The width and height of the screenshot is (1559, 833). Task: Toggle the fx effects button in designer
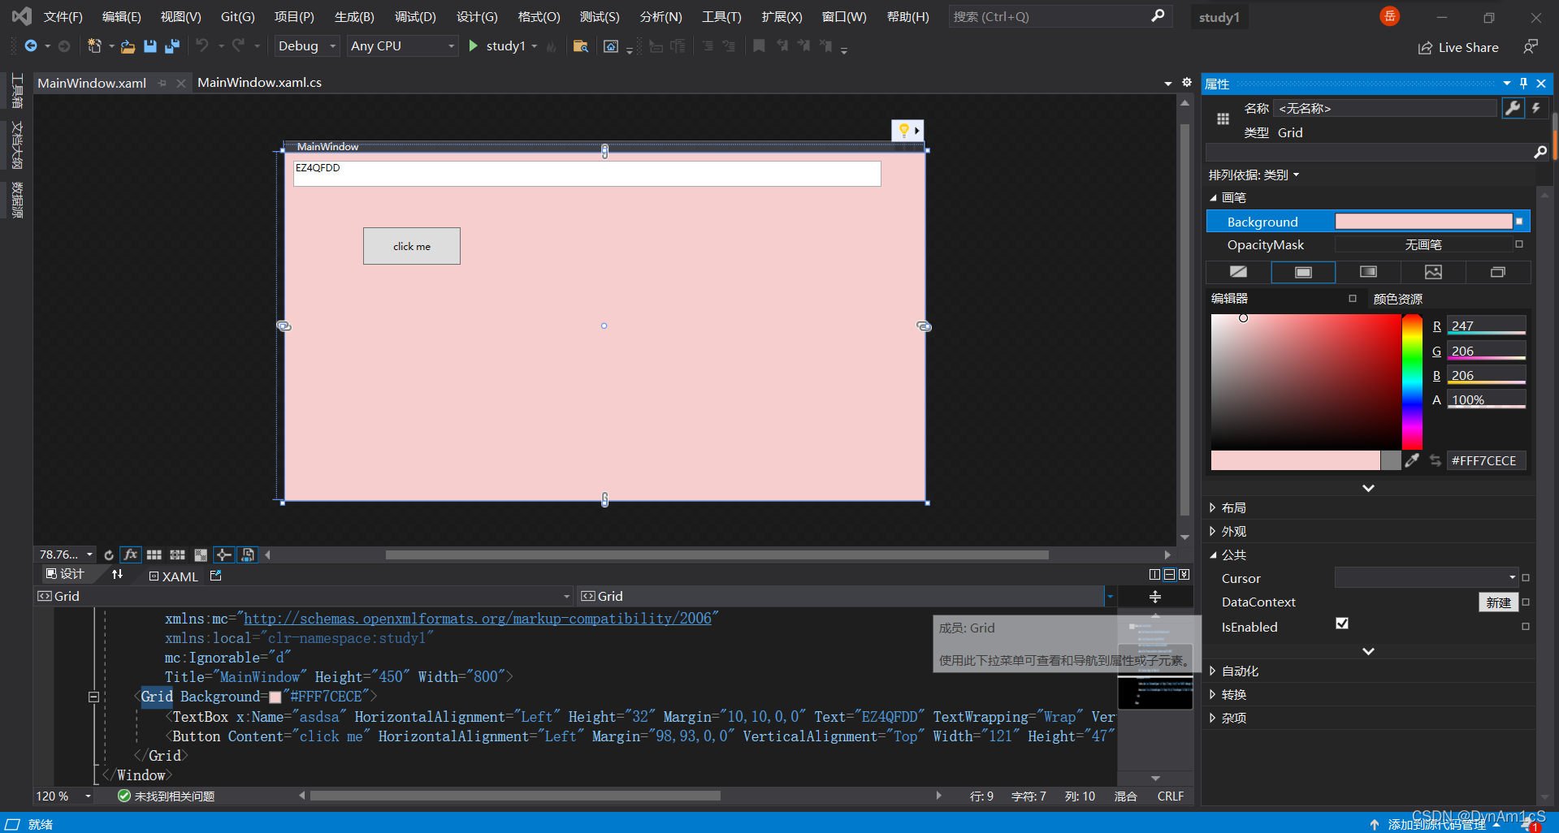tap(130, 555)
